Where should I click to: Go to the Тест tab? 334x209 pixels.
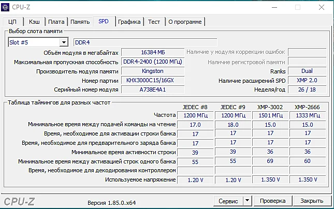coord(154,22)
